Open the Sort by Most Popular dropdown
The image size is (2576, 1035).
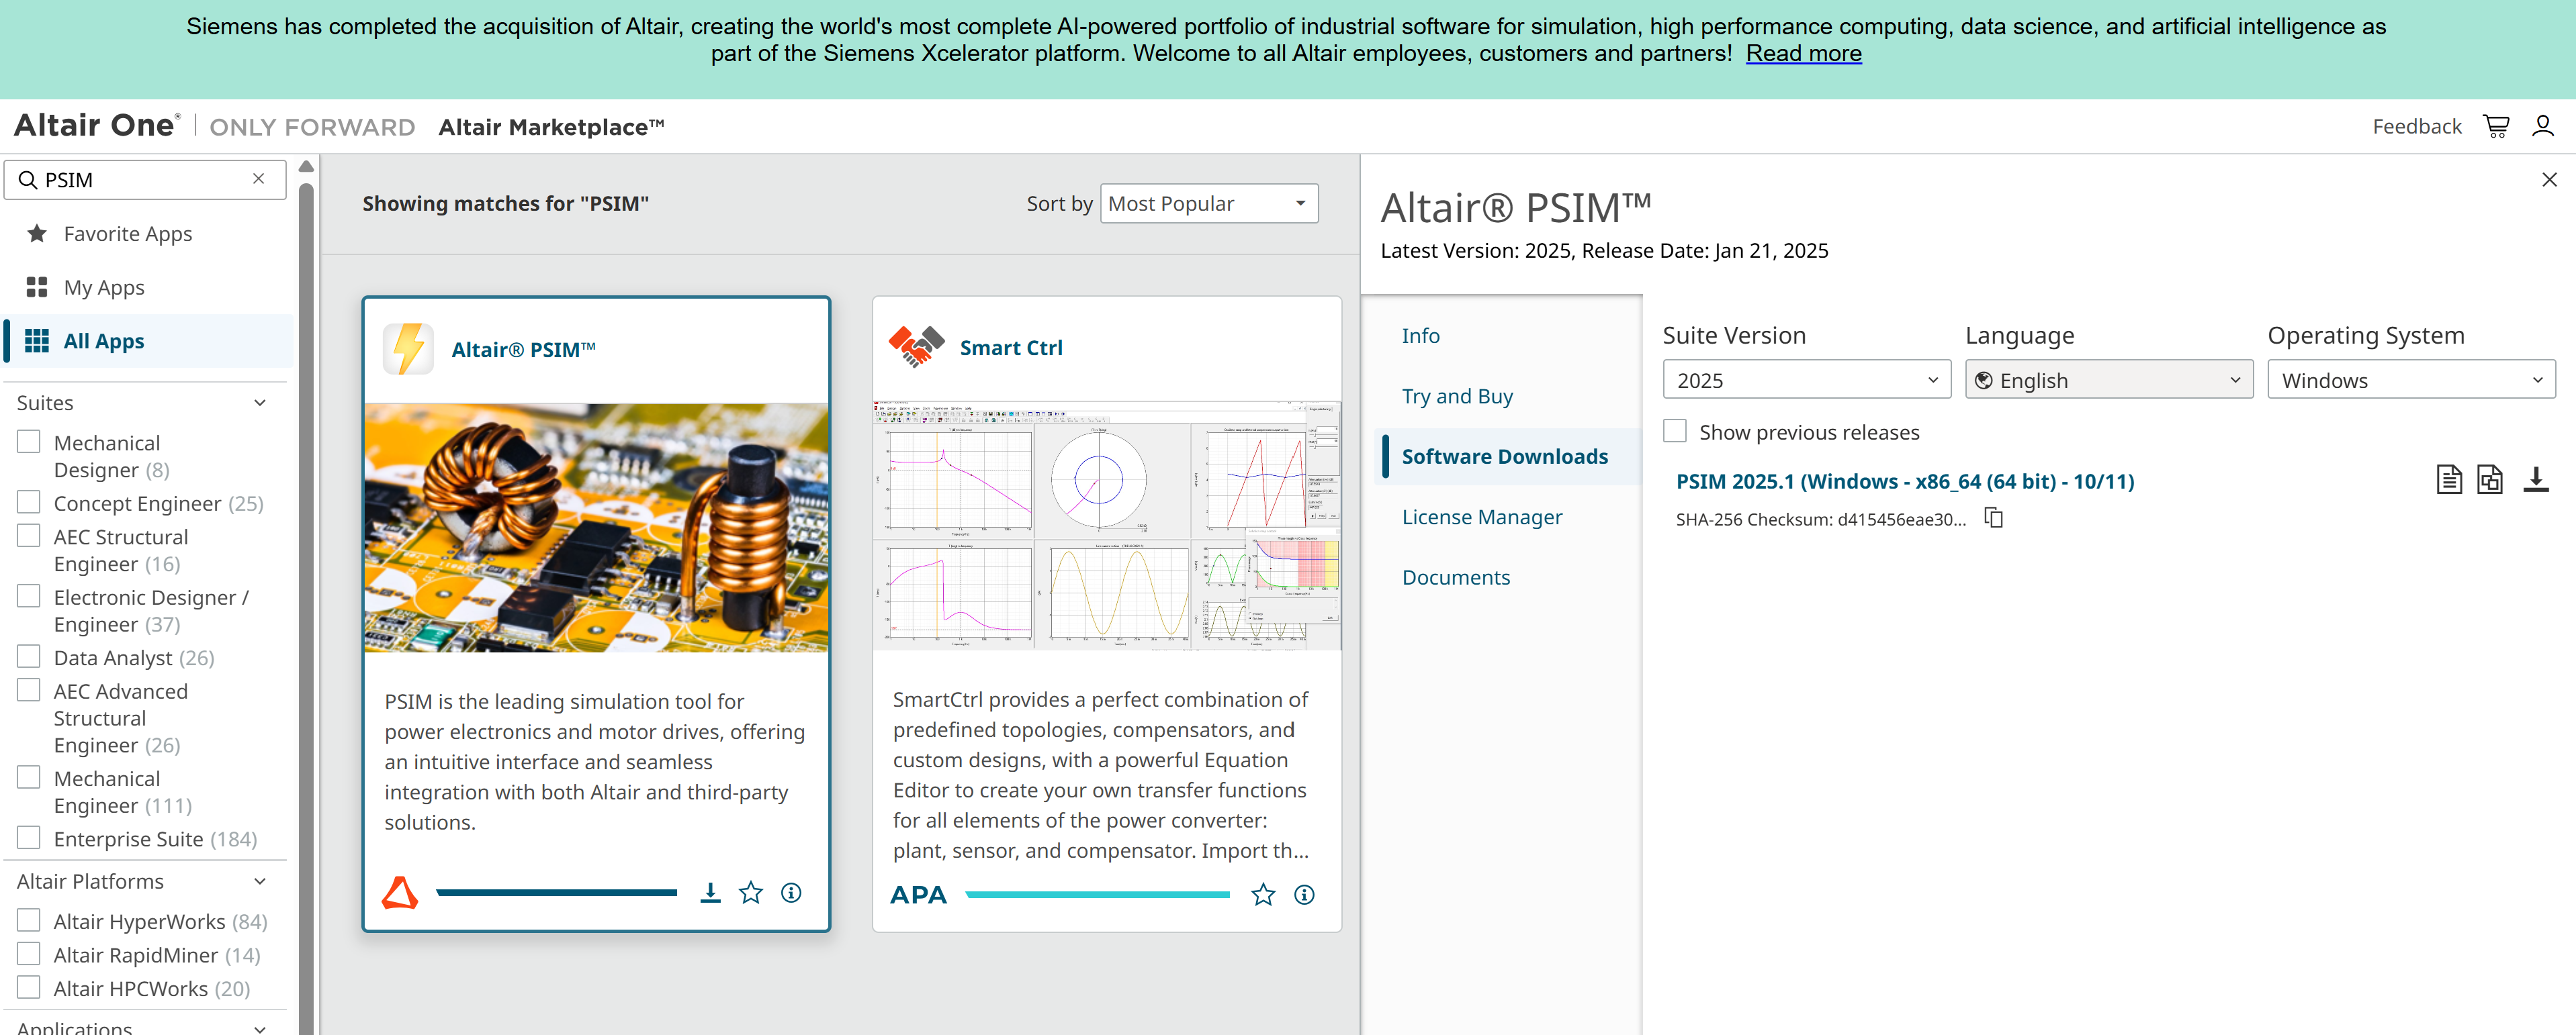(x=1208, y=204)
